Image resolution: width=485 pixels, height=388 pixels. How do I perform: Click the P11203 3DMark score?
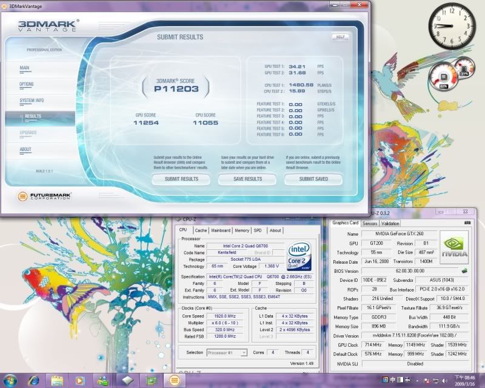click(176, 89)
